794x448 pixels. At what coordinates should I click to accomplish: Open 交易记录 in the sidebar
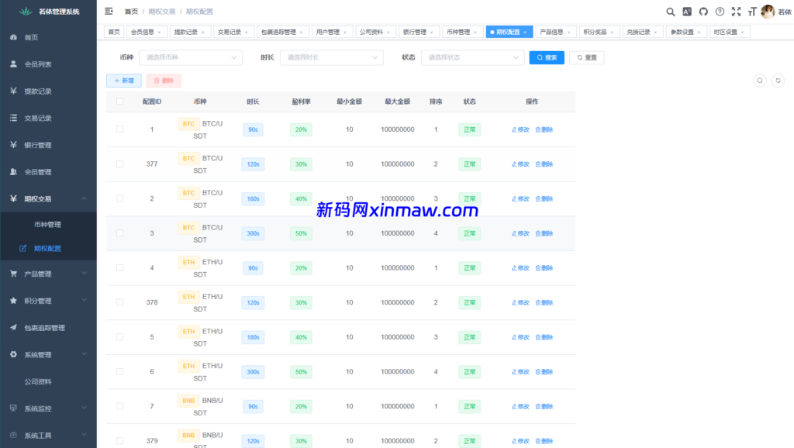[48, 118]
